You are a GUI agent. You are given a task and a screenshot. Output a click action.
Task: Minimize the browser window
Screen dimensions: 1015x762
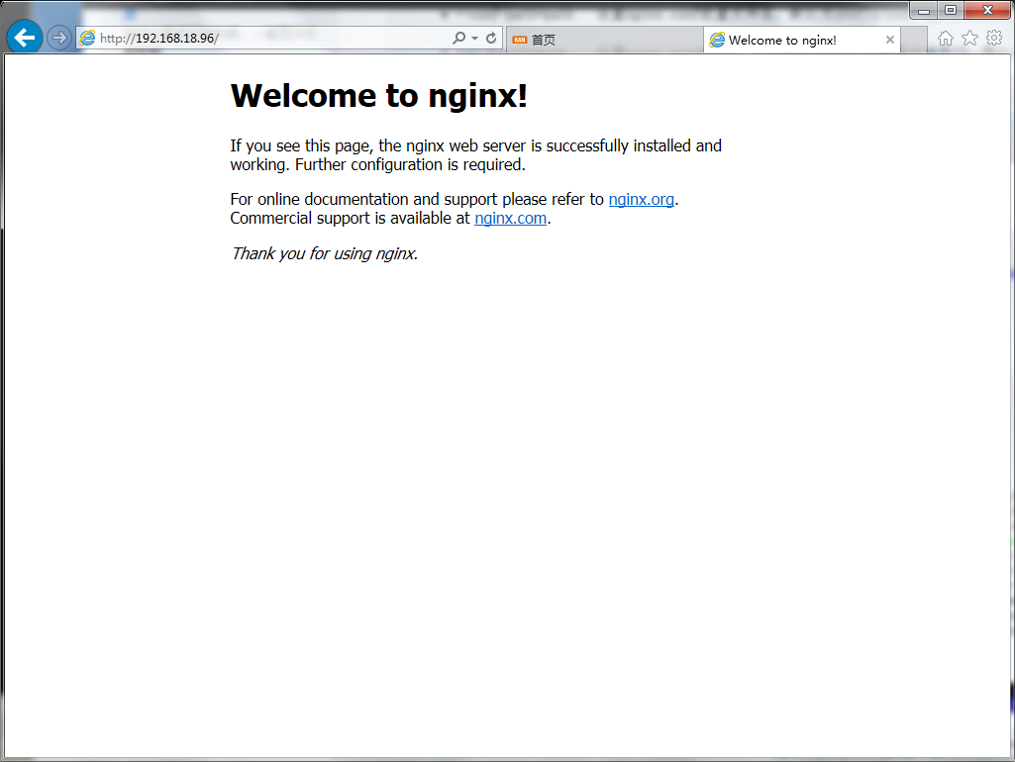924,10
